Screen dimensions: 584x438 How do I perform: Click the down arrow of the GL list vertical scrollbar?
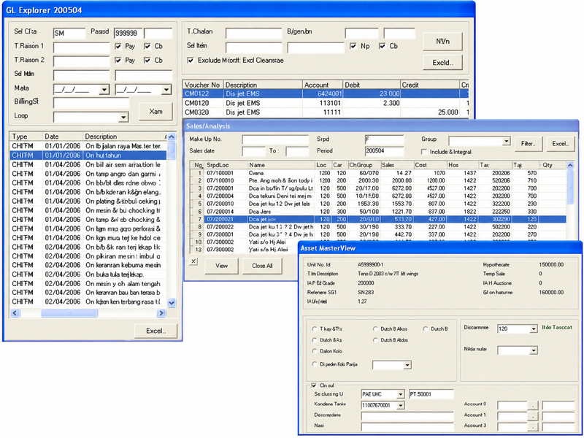[x=172, y=303]
